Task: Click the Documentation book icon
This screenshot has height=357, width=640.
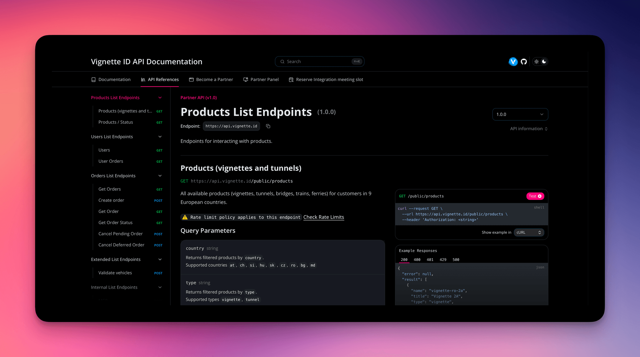Action: (93, 80)
